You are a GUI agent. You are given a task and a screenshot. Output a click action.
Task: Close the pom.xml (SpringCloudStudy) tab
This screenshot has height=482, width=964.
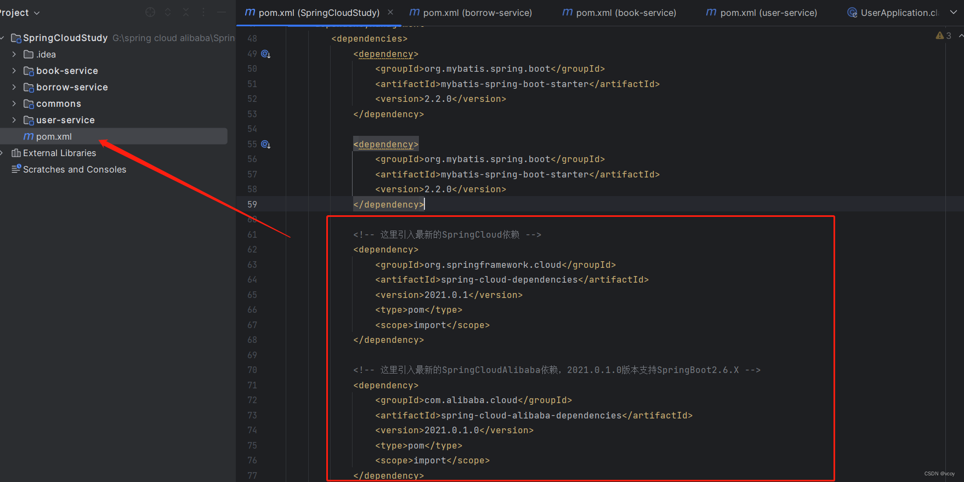pos(390,12)
